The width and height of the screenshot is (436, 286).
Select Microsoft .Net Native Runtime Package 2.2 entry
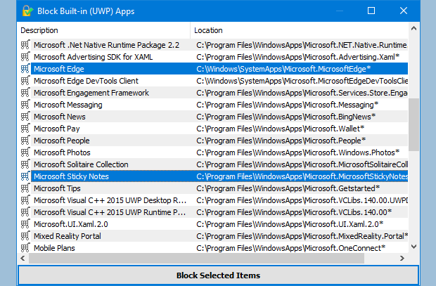click(x=106, y=45)
